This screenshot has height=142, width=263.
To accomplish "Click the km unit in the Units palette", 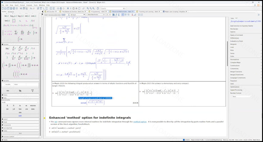I will tap(20, 109).
